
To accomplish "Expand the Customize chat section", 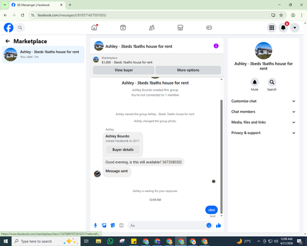I will tap(263, 101).
